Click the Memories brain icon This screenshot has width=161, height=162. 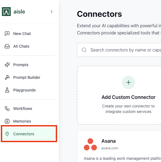7,121
